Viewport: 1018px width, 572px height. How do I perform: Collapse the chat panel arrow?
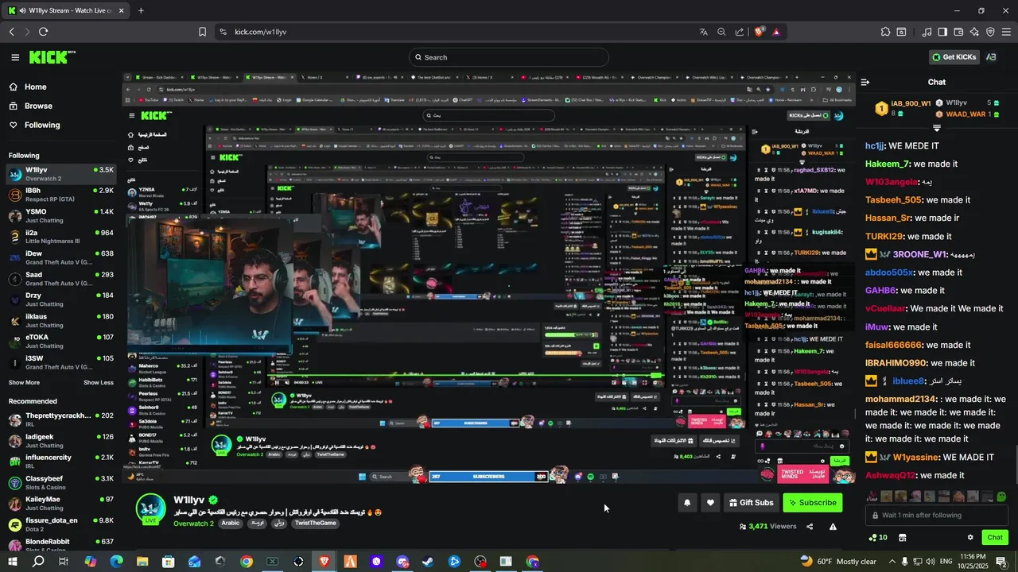coord(865,82)
